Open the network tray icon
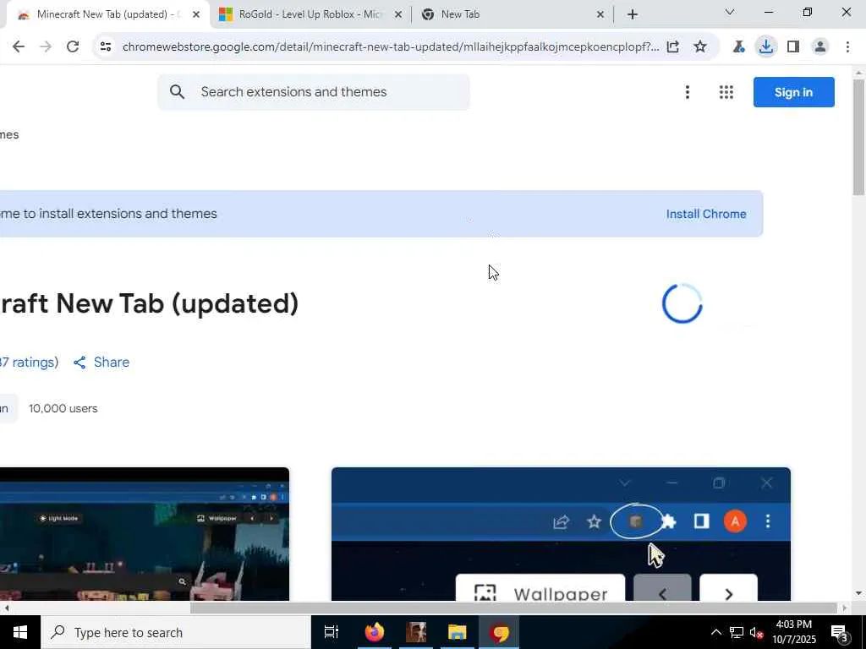This screenshot has width=866, height=649. point(737,632)
